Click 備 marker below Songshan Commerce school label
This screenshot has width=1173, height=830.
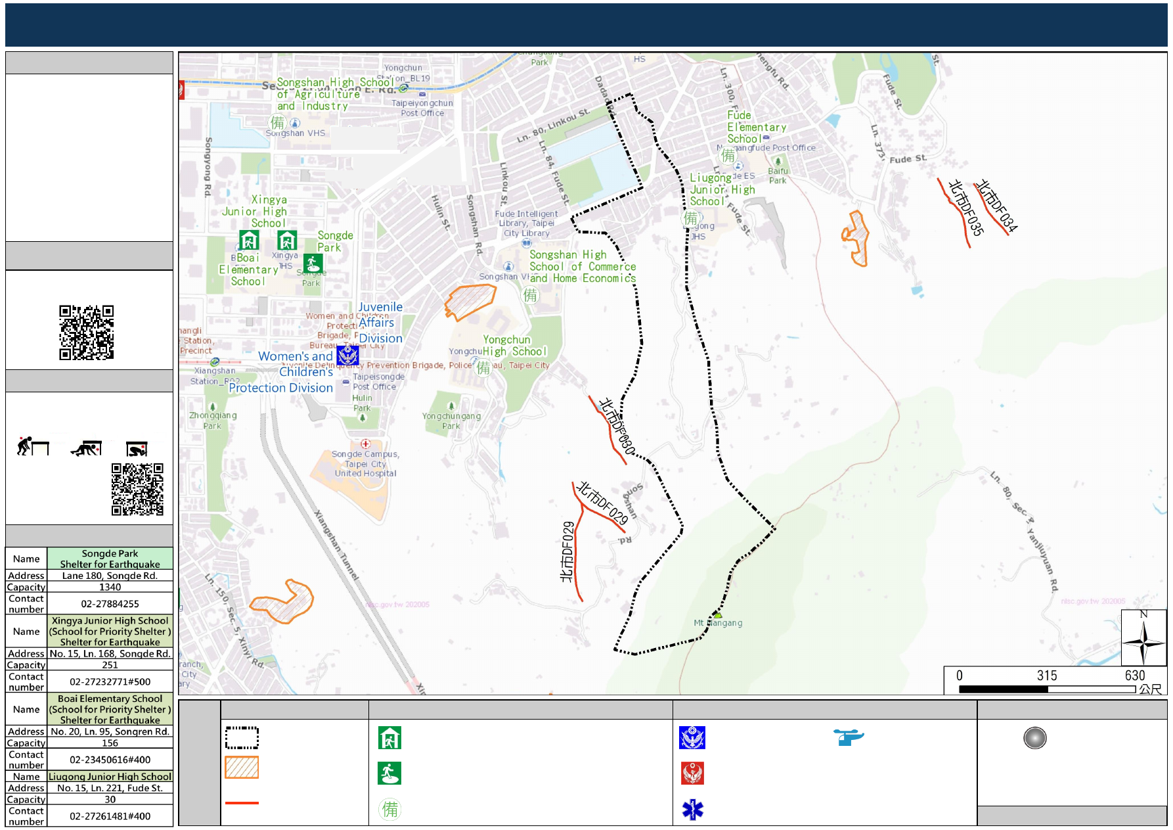point(530,295)
